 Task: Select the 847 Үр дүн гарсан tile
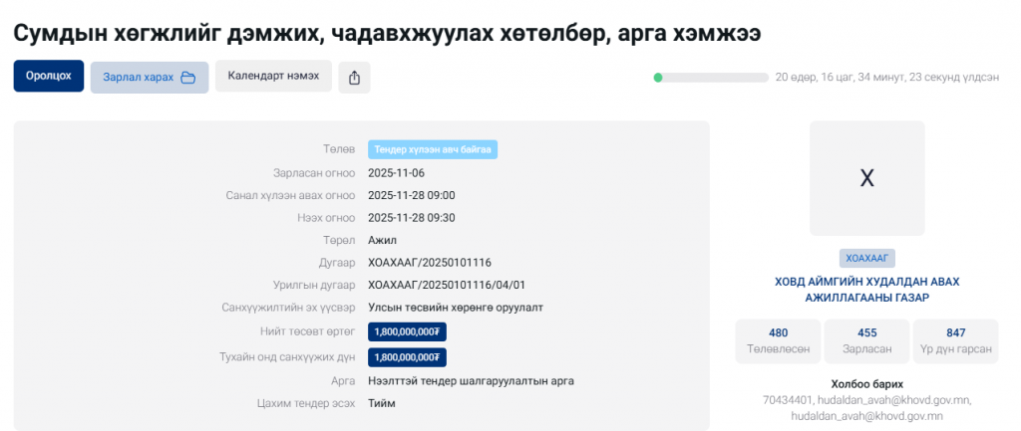pyautogui.click(x=955, y=340)
